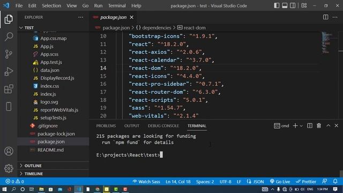Select the cmd terminal instance
The width and height of the screenshot is (343, 193).
click(x=281, y=126)
